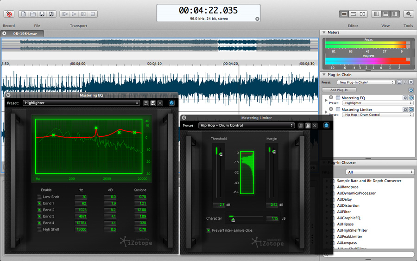Screen dimensions: 417x261
Task: Select the 08-1984.wav document tab
Action: [22, 33]
